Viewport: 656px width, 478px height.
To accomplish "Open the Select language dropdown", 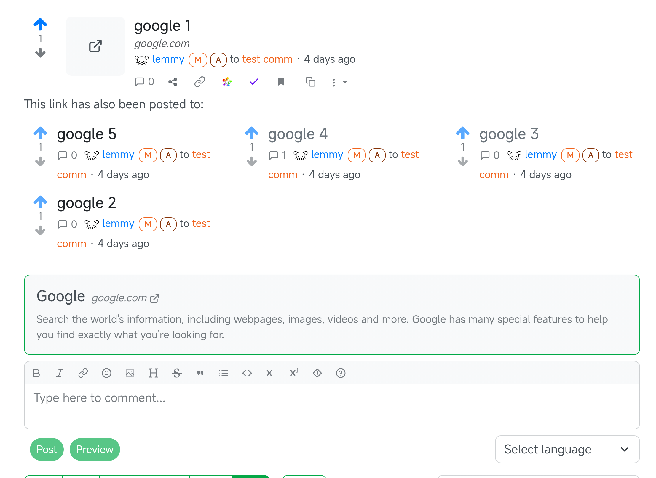I will (567, 449).
